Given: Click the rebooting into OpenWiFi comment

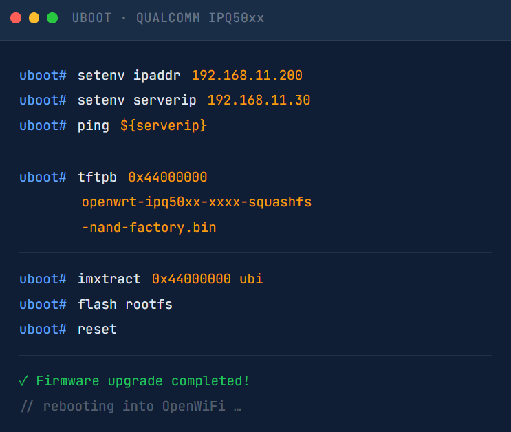Looking at the screenshot, I should (131, 407).
